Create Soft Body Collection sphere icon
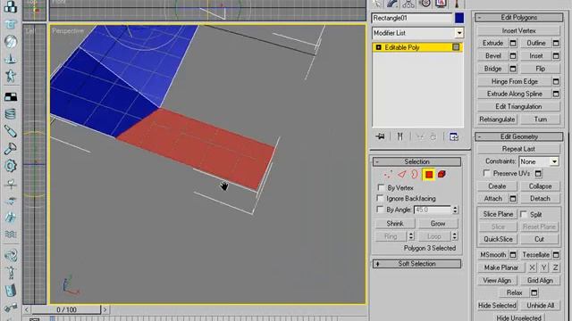Viewport: 572px width, 321px height. (11, 42)
